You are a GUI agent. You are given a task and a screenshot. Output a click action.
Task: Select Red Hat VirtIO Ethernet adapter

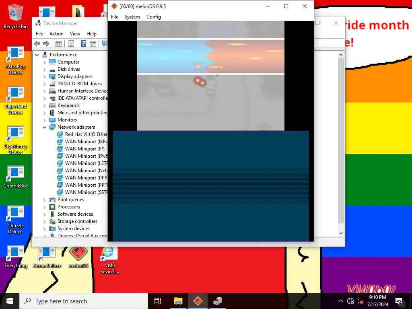tap(82, 134)
